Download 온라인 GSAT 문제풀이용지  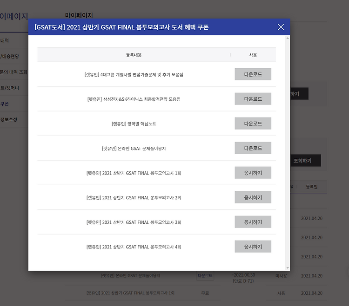click(253, 148)
